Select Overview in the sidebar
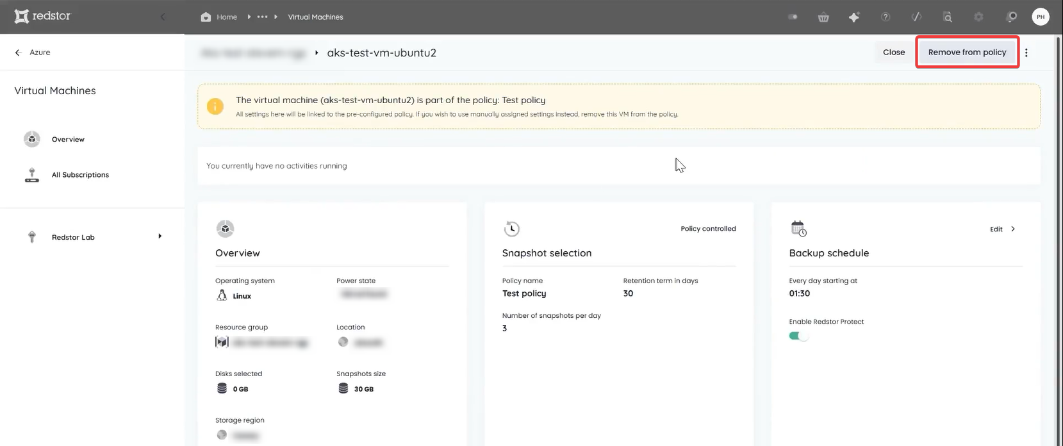This screenshot has width=1063, height=446. coord(68,139)
